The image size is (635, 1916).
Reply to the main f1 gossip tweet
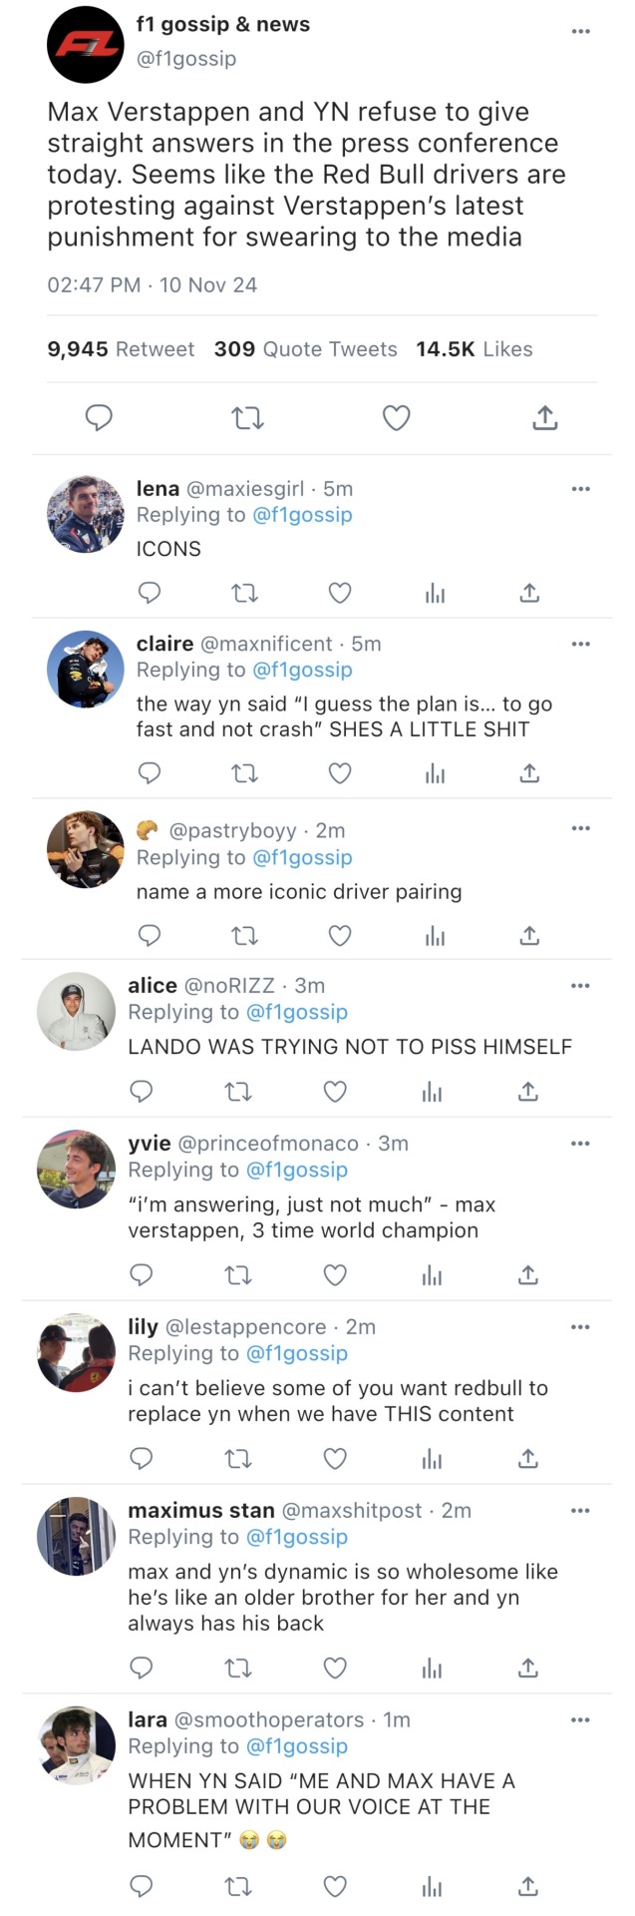(x=98, y=417)
